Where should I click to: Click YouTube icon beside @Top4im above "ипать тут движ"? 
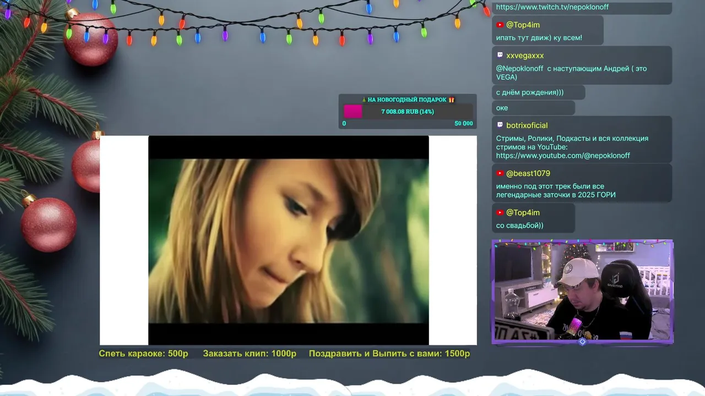(x=500, y=25)
